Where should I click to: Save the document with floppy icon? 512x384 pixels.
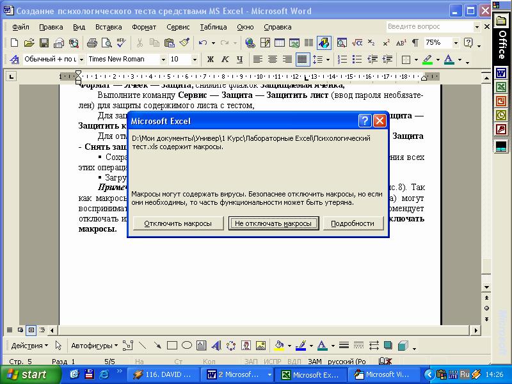click(44, 43)
